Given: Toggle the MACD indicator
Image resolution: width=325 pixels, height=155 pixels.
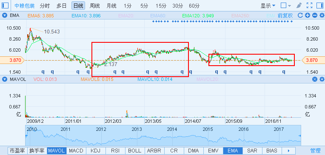Looking at the screenshot, I should pos(76,151).
